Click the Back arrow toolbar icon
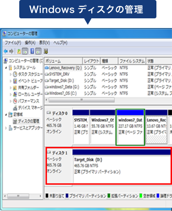172x211 pixels. [6, 51]
